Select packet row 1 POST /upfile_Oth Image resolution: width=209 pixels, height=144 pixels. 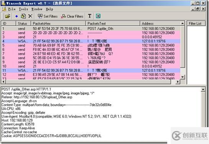pos(91,29)
